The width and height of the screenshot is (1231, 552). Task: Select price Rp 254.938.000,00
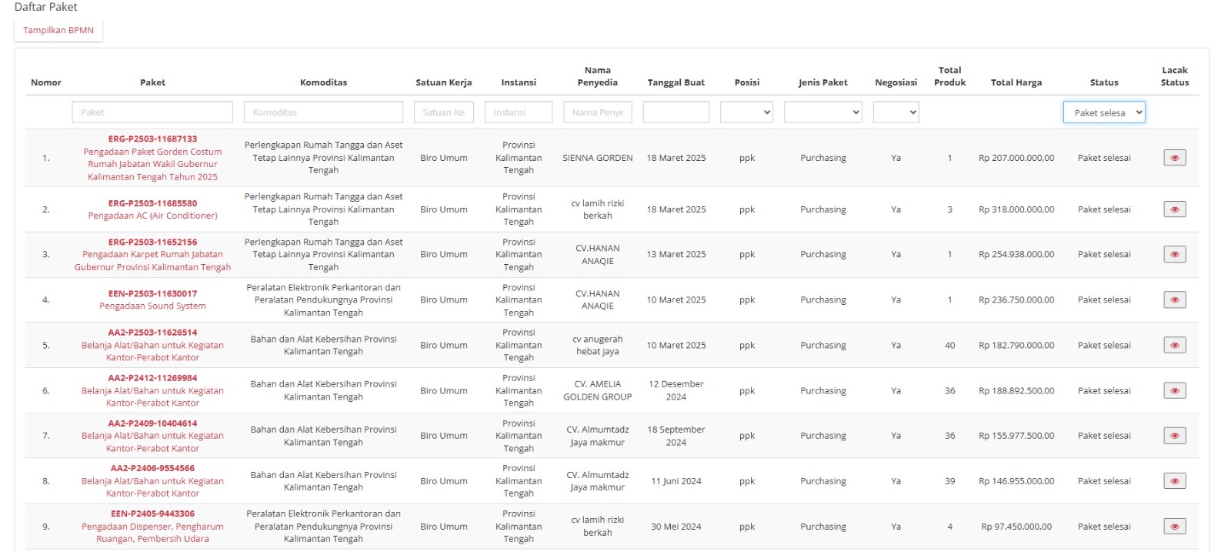(x=1016, y=254)
